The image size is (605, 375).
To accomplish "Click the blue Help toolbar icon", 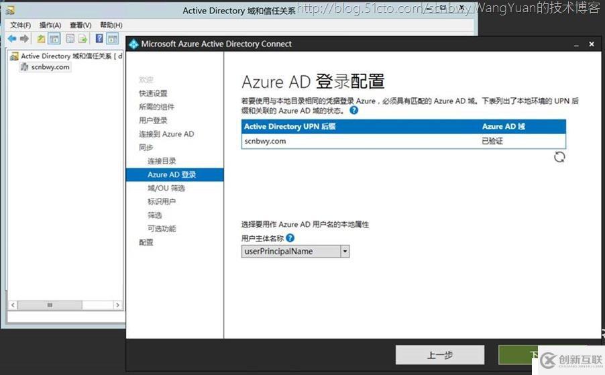I will pos(99,39).
